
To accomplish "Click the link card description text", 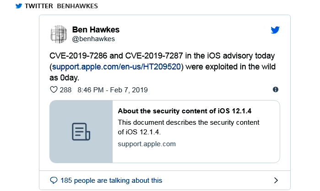I will pos(189,127).
